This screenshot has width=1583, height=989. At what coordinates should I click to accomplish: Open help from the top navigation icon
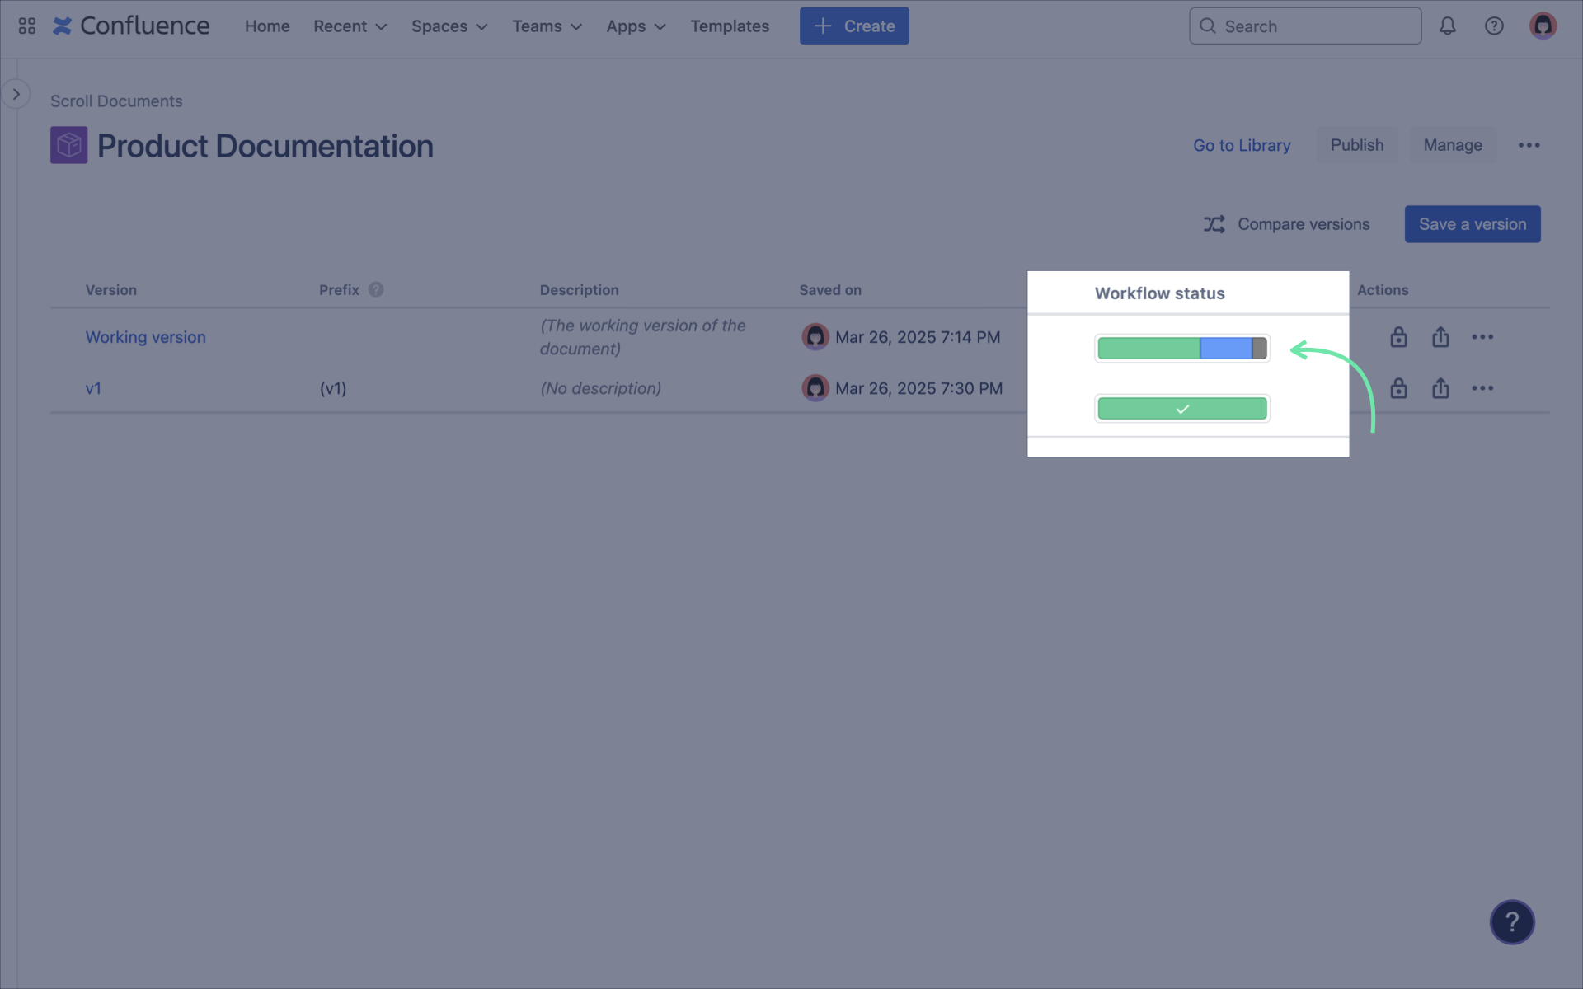click(x=1495, y=26)
